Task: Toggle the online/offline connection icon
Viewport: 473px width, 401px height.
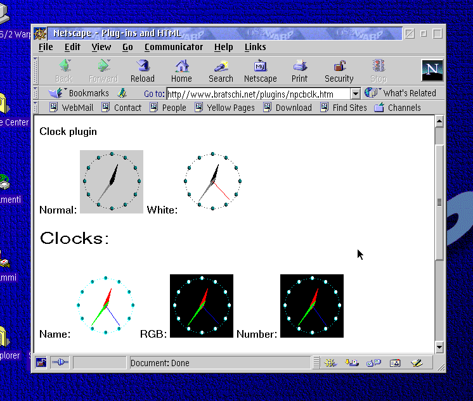Action: (60, 363)
